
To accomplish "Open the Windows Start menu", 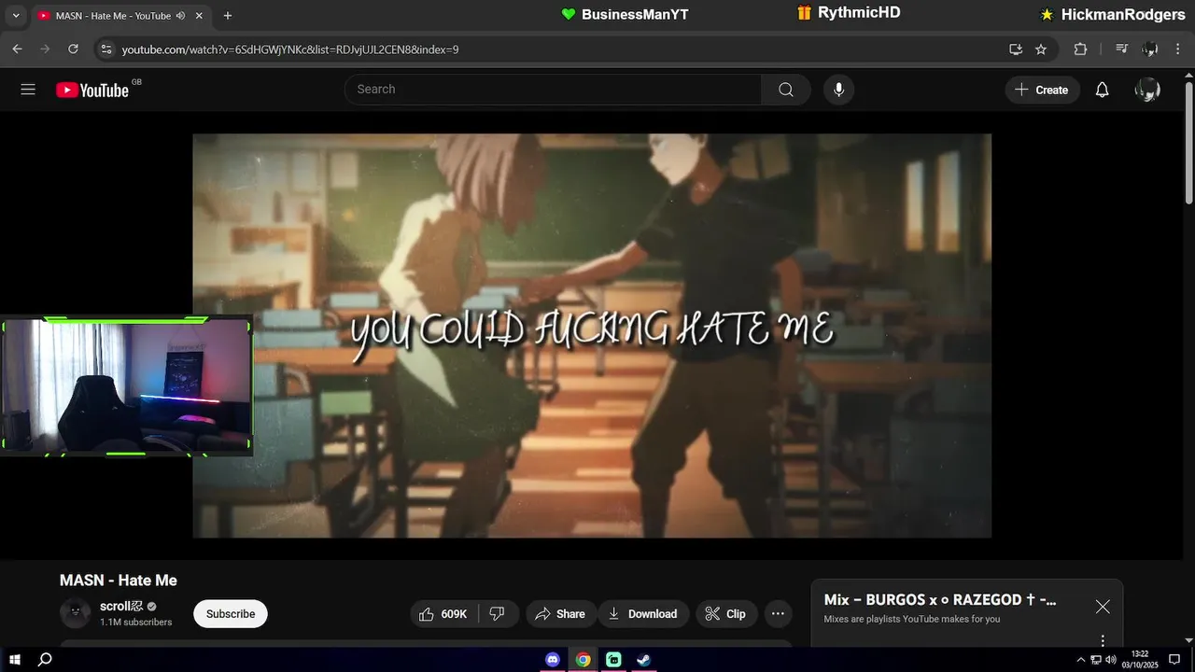I will 15,660.
